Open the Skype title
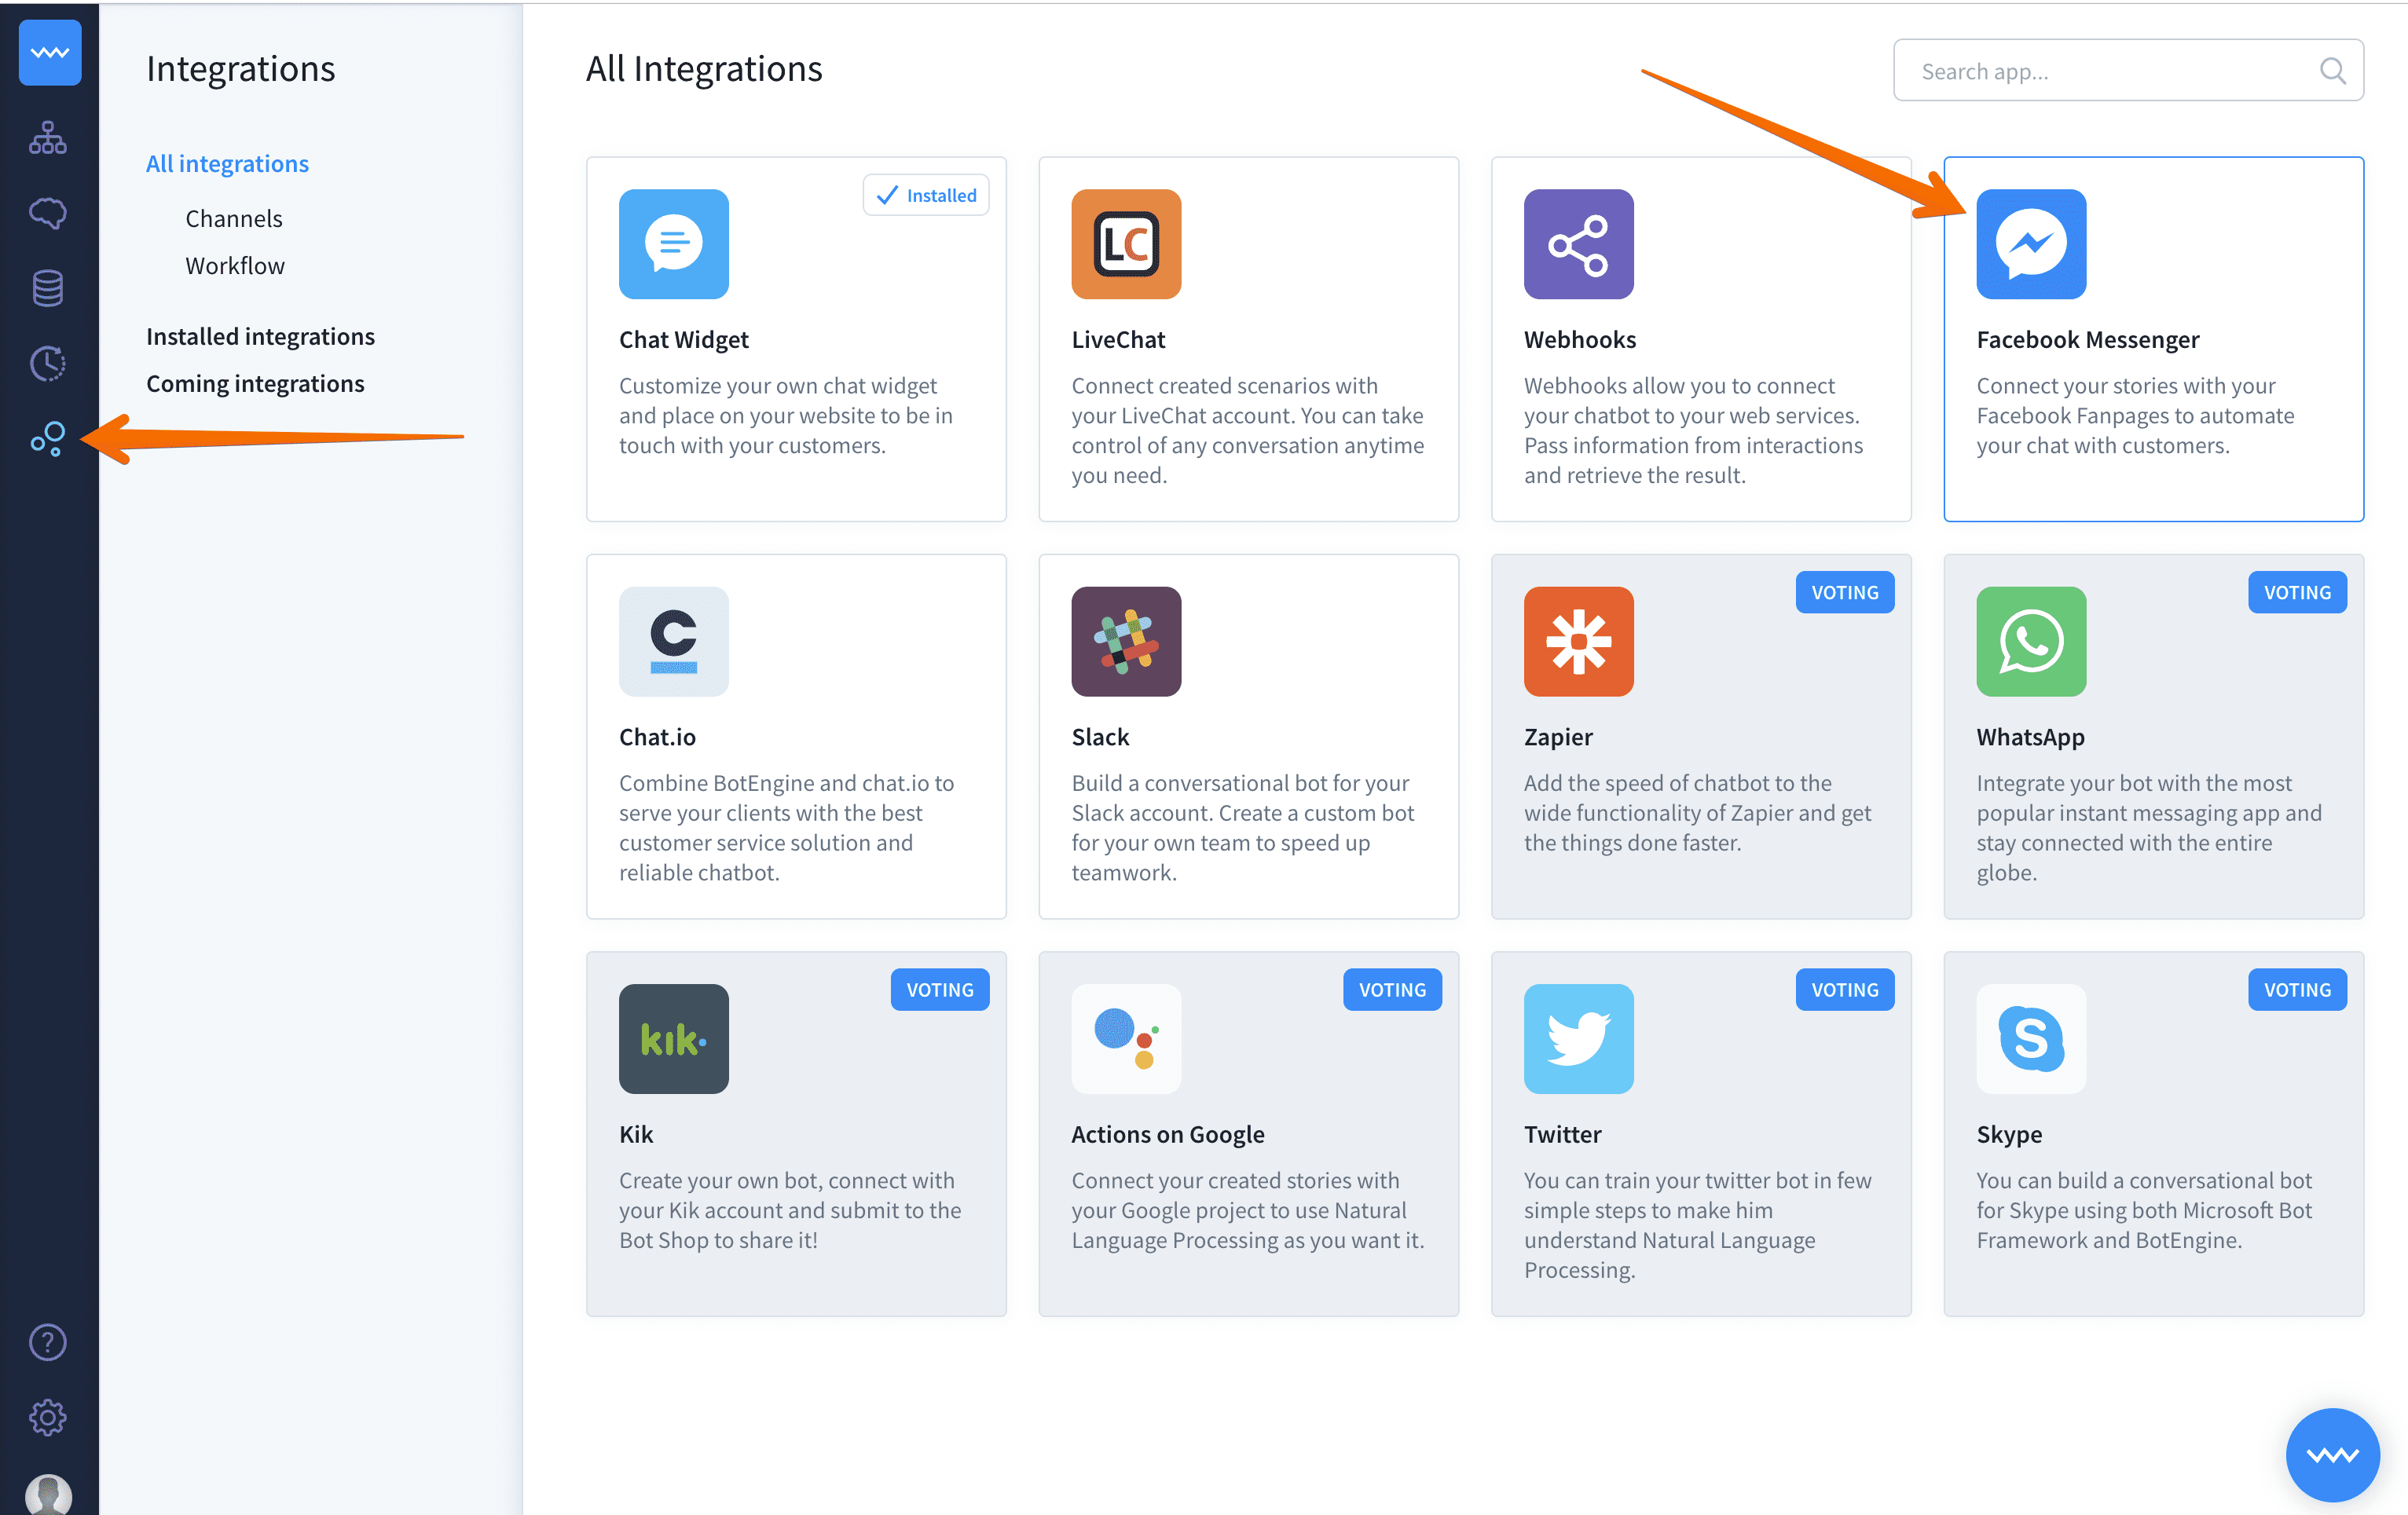 pyautogui.click(x=2009, y=1135)
